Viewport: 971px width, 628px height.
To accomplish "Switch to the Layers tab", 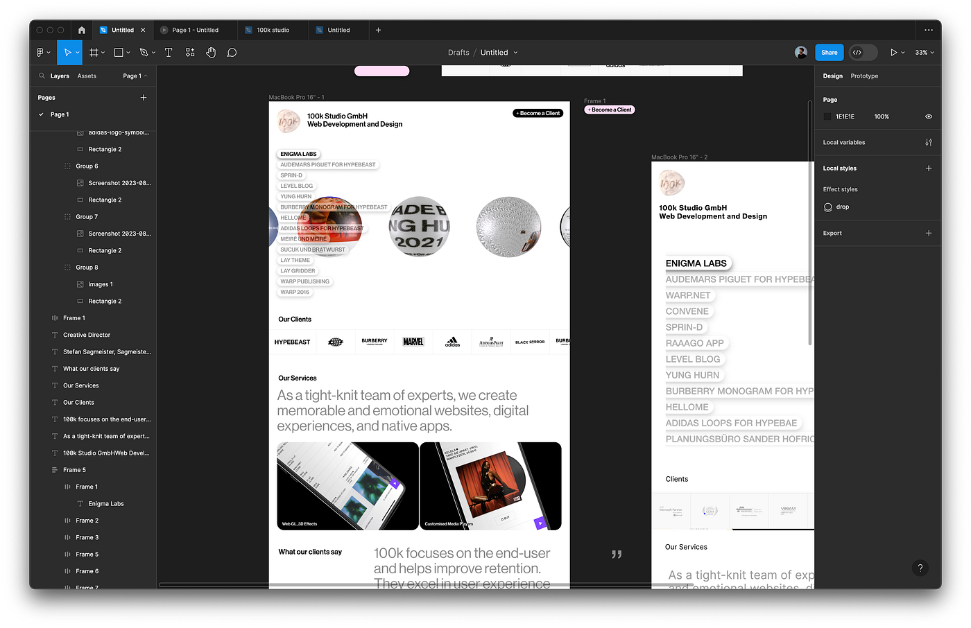I will pyautogui.click(x=60, y=76).
